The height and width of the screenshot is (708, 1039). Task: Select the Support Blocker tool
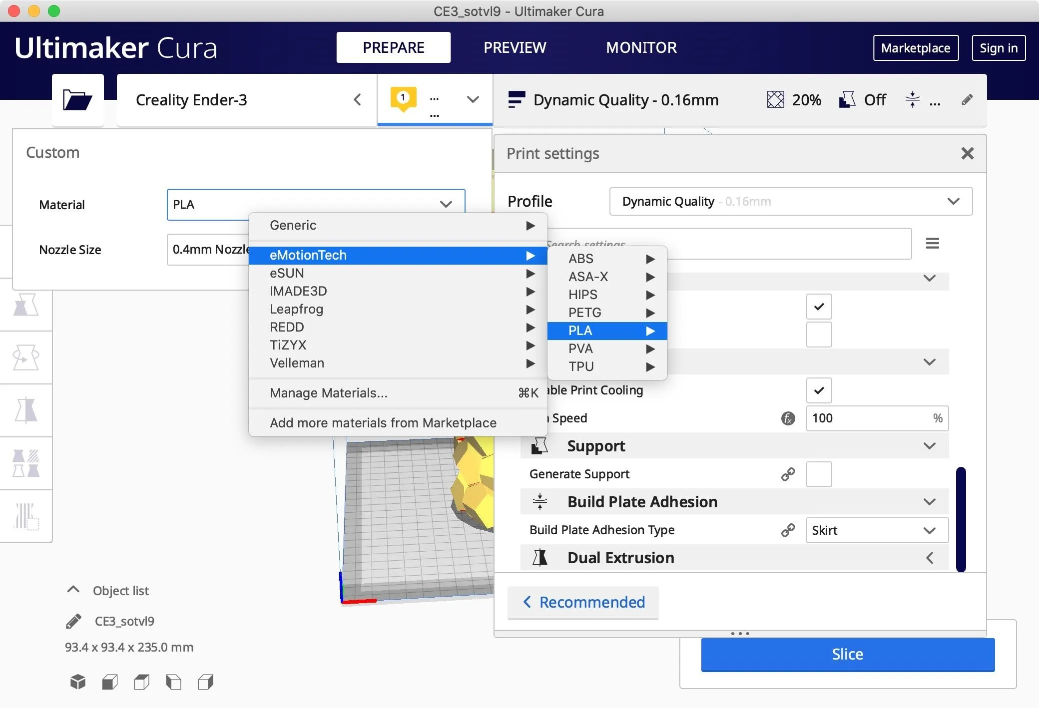pyautogui.click(x=26, y=516)
